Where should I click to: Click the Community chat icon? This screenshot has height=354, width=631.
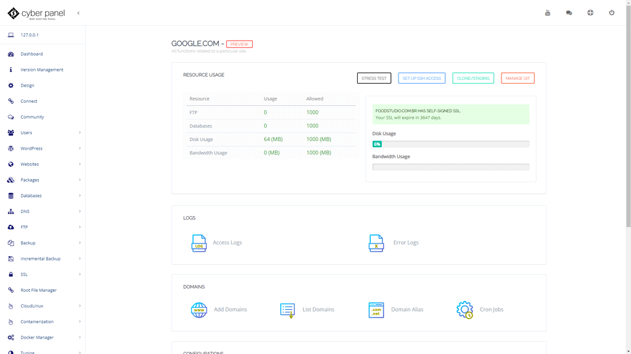click(11, 117)
